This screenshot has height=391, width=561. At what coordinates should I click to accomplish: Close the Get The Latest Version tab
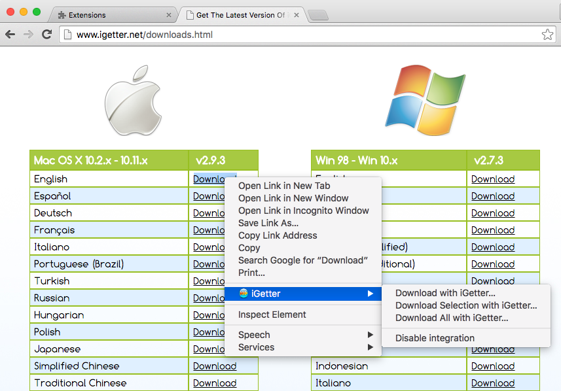pos(297,15)
